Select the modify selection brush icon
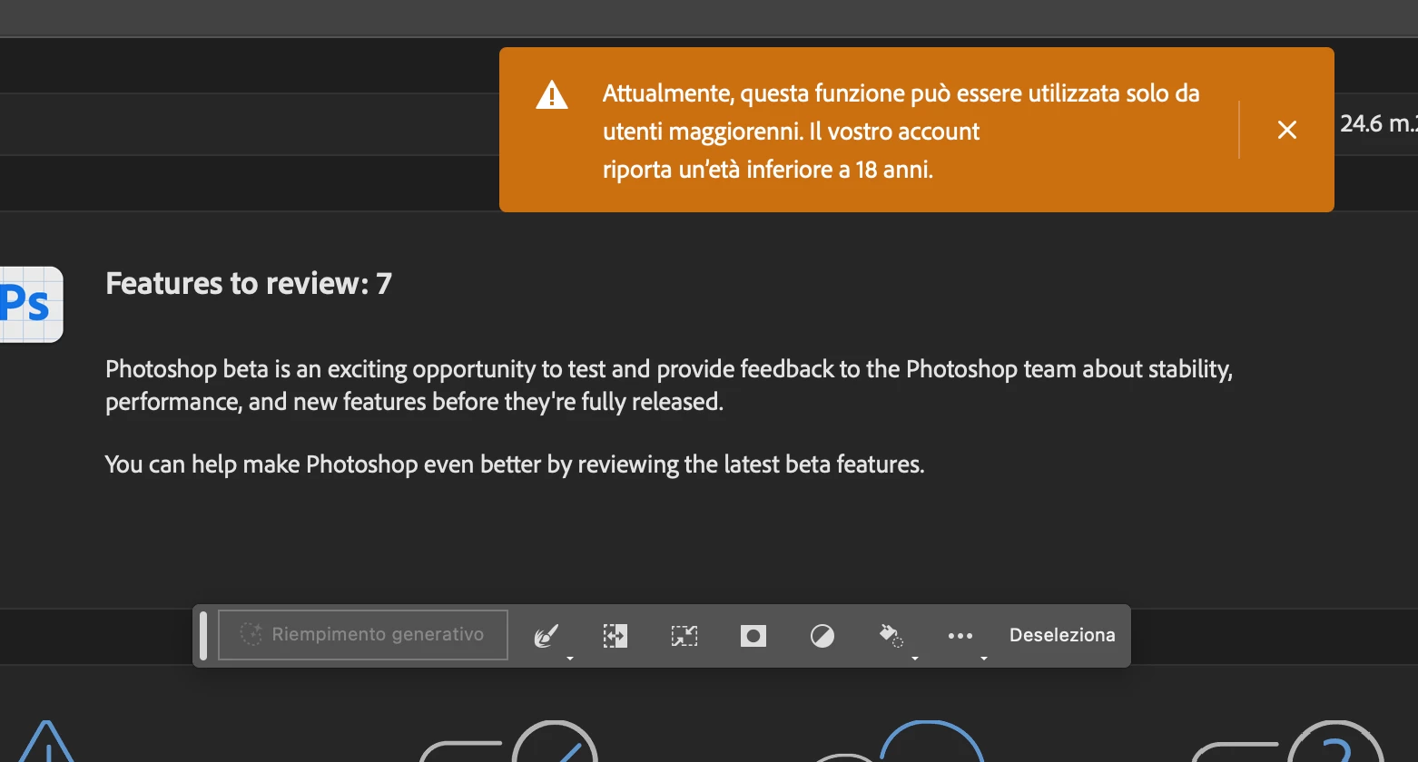 (546, 636)
